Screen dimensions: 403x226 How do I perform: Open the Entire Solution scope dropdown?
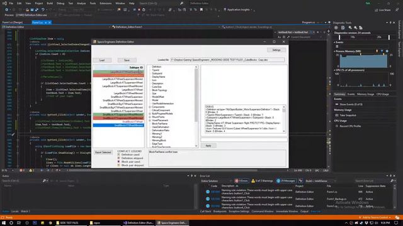tap(216, 181)
